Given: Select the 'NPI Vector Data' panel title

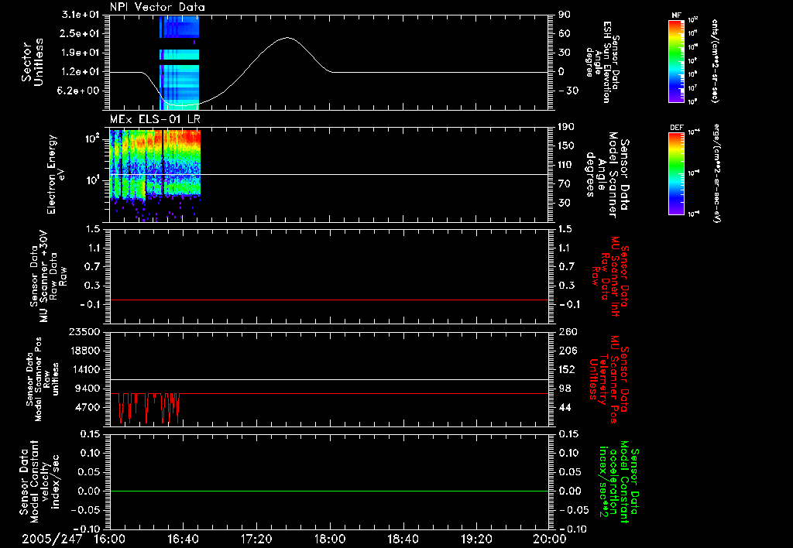Looking at the screenshot, I should tap(157, 7).
